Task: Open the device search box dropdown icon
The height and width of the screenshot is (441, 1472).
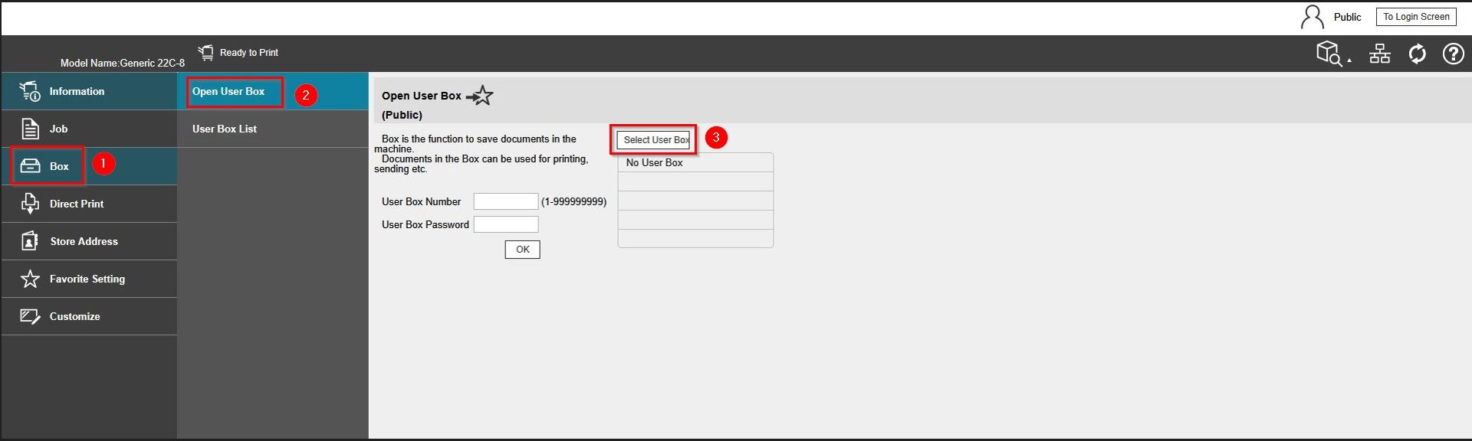Action: coord(1332,54)
